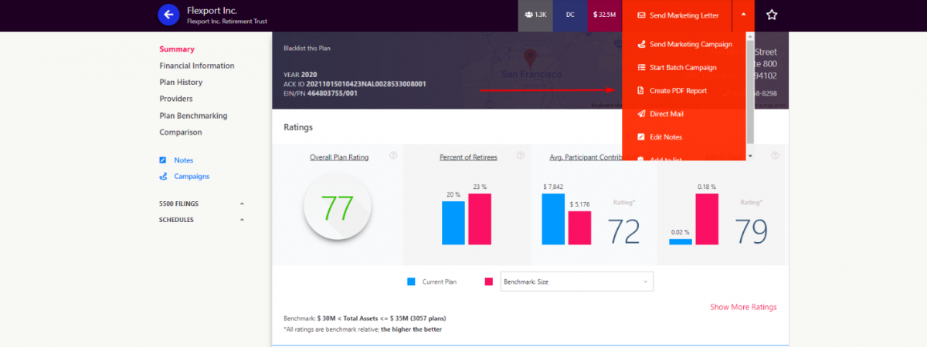This screenshot has height=347, width=927.
Task: Click the red map location pin
Action: (530, 58)
